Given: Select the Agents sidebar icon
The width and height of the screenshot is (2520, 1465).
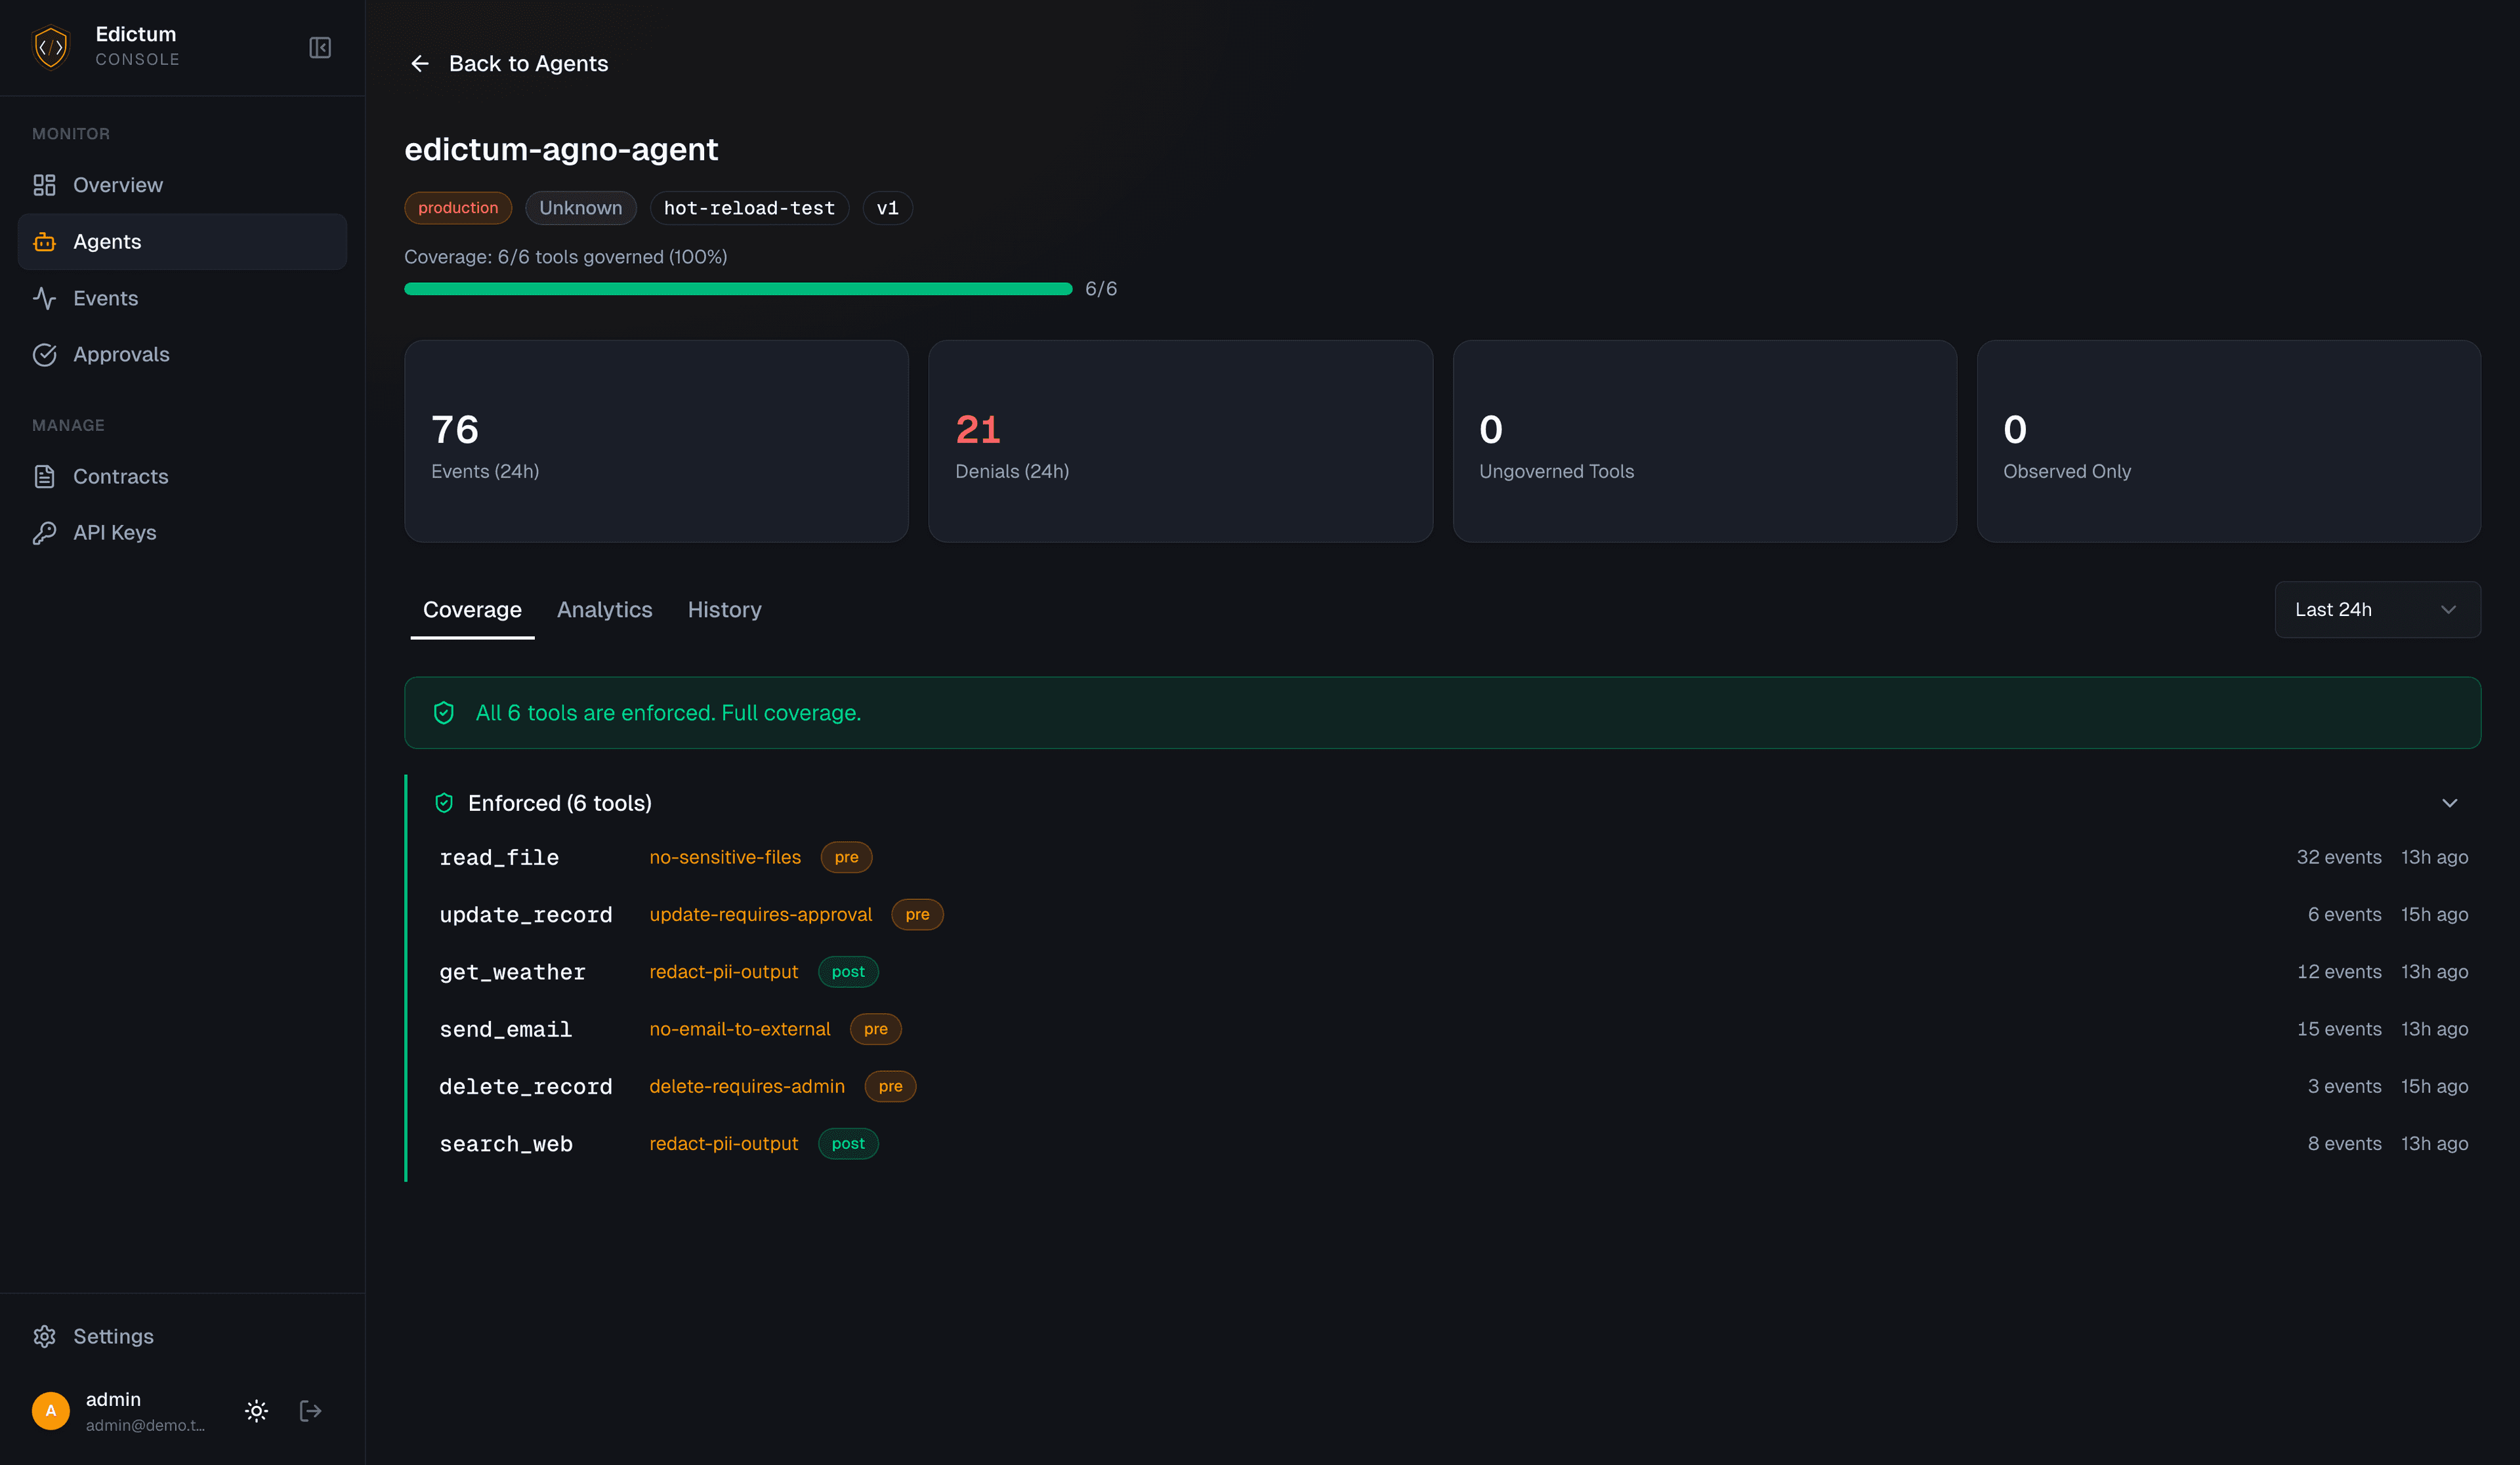Looking at the screenshot, I should point(45,241).
